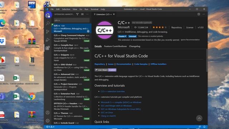The width and height of the screenshot is (229, 129).
Task: Open the Dev-C++ desktop shortcut
Action: 32,6
